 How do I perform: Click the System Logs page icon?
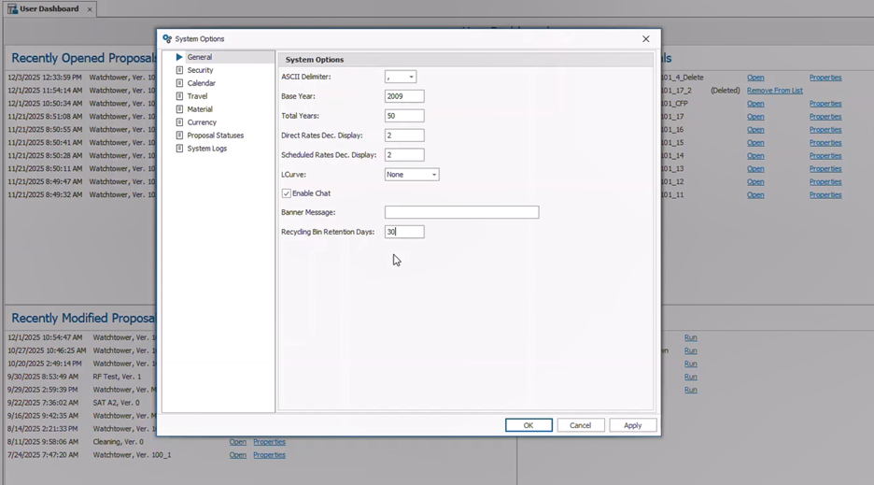point(179,149)
